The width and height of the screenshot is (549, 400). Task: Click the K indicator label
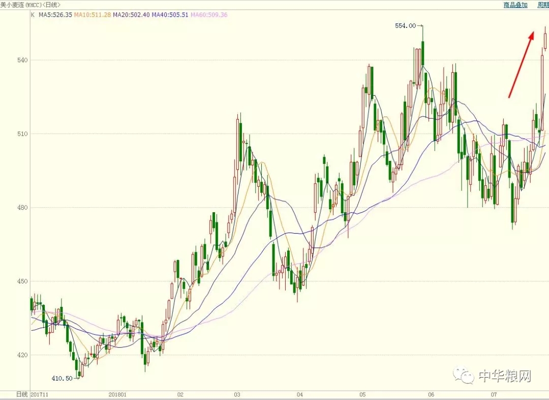[x=33, y=15]
